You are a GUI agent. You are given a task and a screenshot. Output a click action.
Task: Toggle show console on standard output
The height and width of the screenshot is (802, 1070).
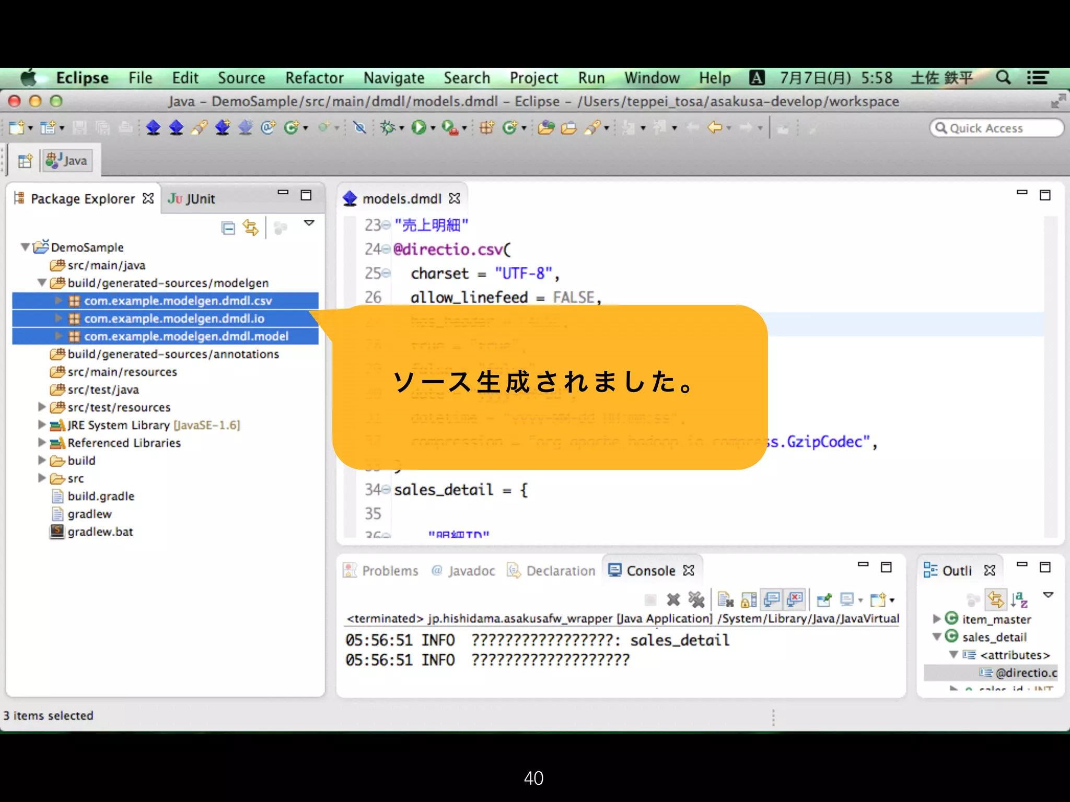point(772,600)
